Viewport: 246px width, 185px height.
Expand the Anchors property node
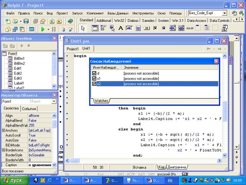pyautogui.click(x=3, y=130)
